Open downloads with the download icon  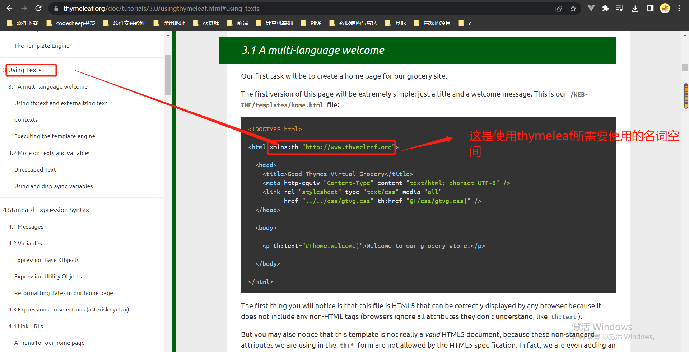pyautogui.click(x=635, y=8)
